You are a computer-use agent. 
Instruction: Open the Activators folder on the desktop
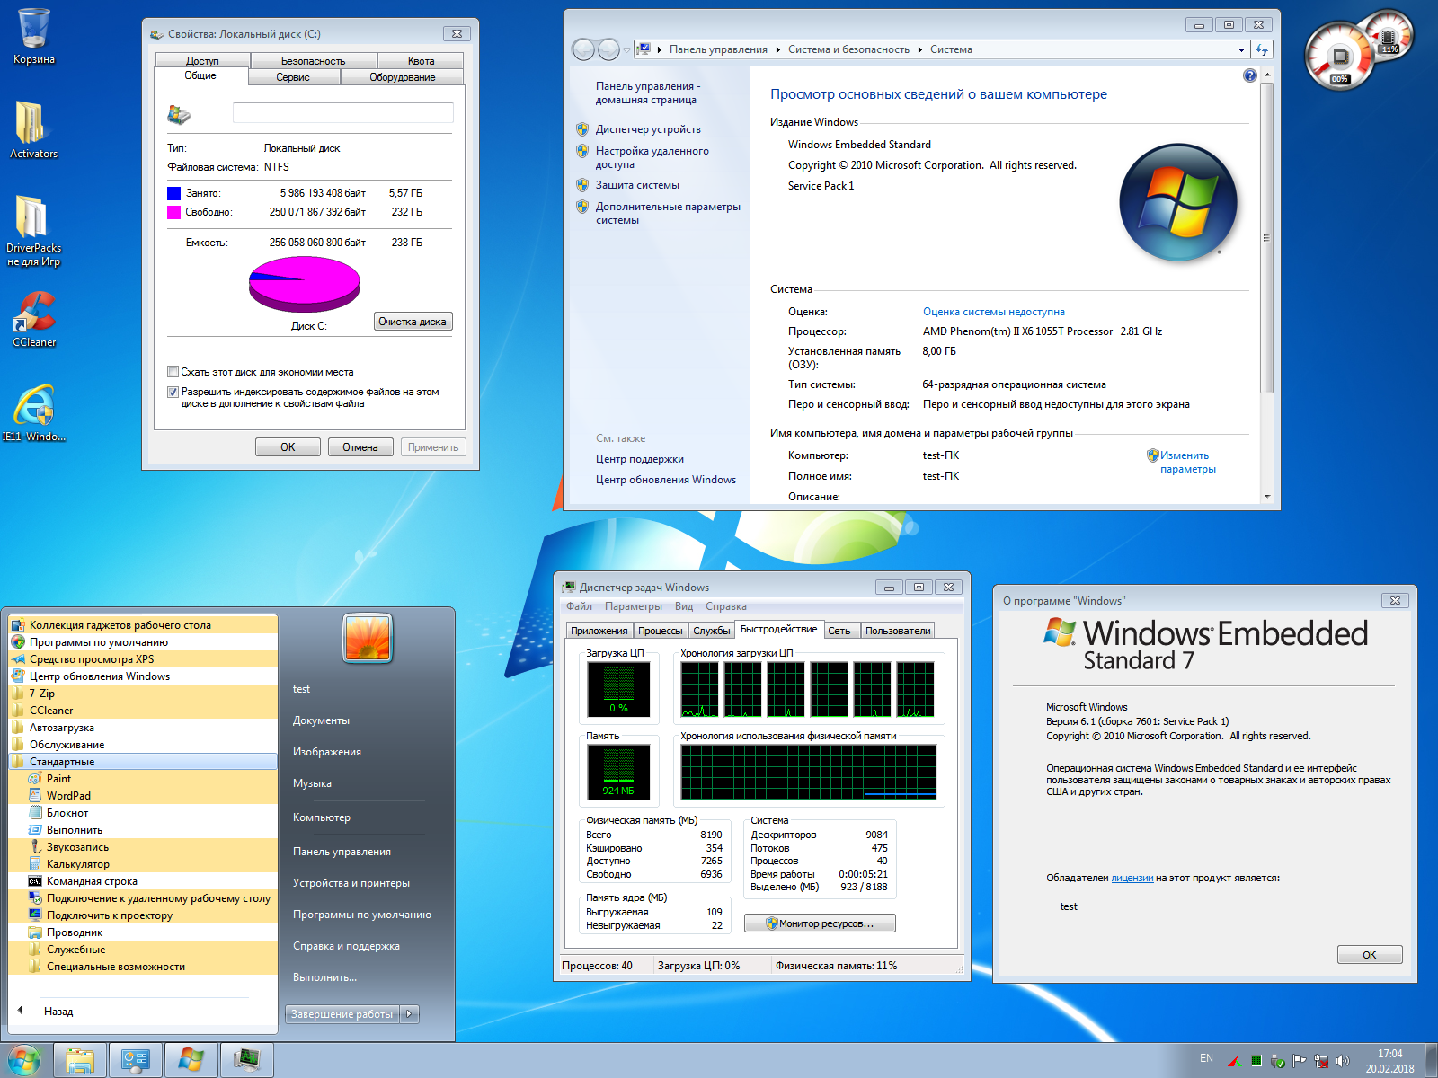[33, 130]
